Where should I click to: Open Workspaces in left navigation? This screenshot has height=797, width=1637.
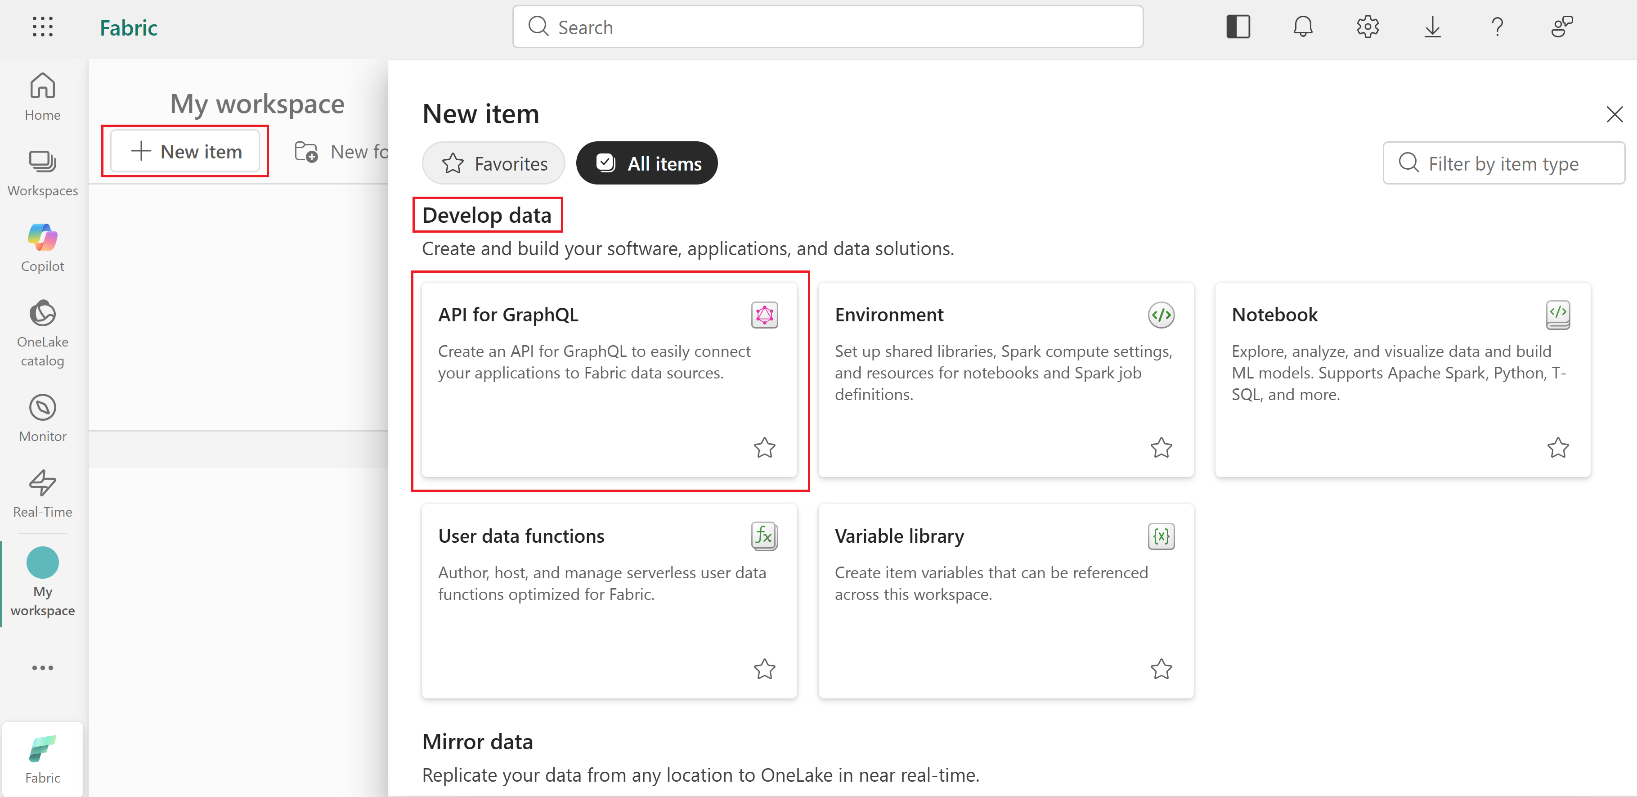(43, 173)
